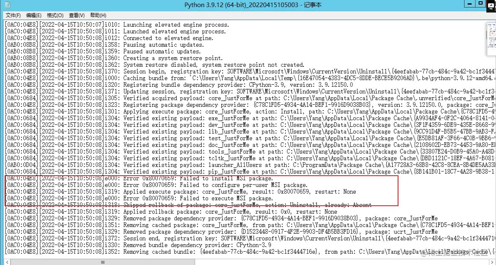Open the 格式(O) menu
496x265 pixels.
tap(54, 15)
